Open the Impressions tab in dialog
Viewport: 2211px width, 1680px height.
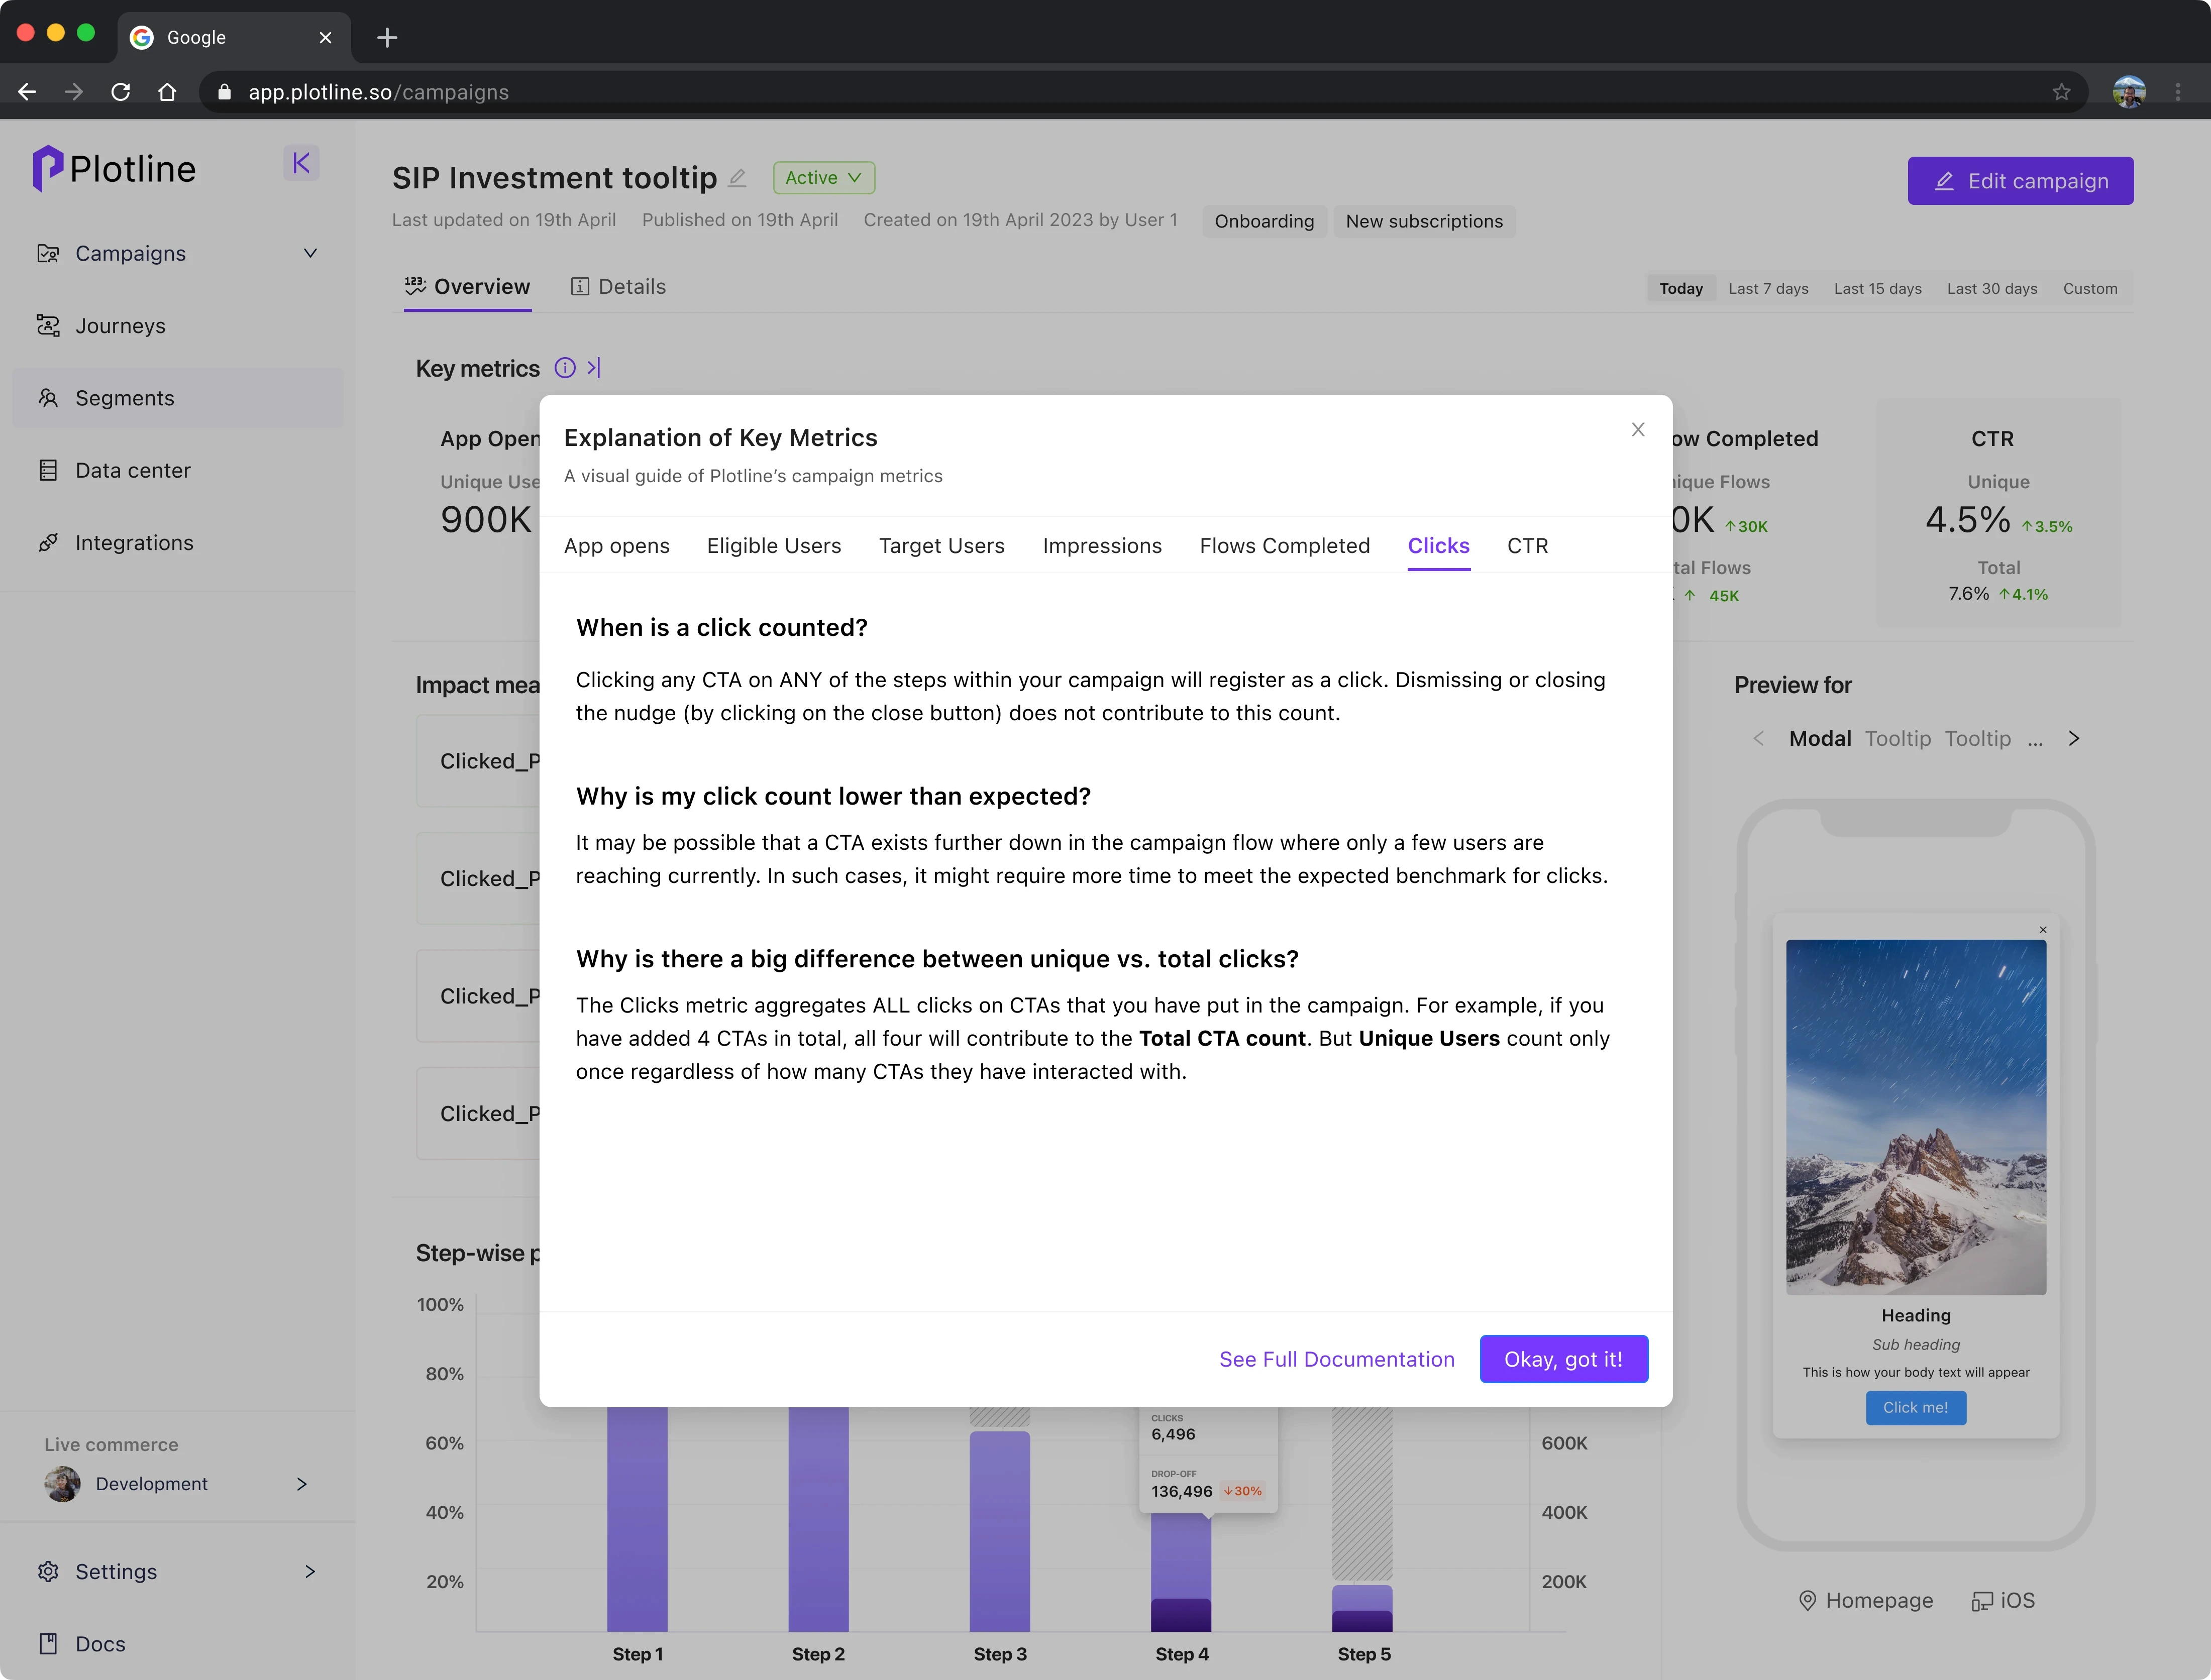tap(1101, 546)
